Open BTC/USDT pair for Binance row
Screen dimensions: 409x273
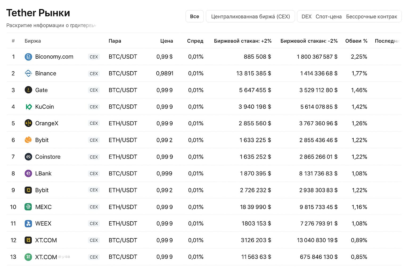[x=123, y=73]
